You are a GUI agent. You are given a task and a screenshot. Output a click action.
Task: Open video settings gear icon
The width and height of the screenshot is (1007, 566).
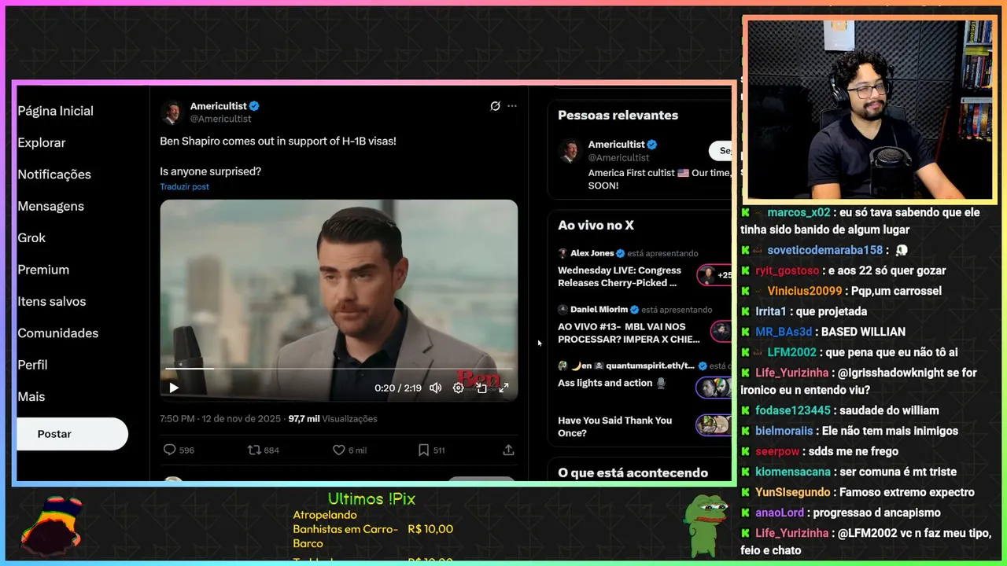pyautogui.click(x=458, y=388)
